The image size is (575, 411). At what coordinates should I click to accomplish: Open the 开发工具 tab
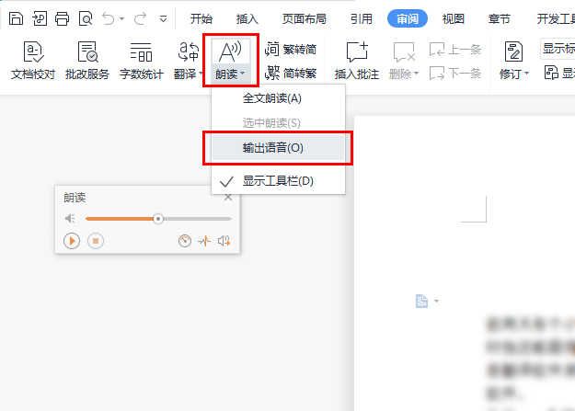click(x=556, y=18)
